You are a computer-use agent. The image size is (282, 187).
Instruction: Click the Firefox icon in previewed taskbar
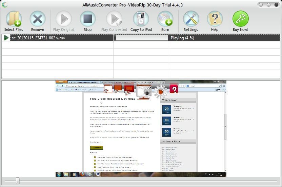[x=82, y=174]
